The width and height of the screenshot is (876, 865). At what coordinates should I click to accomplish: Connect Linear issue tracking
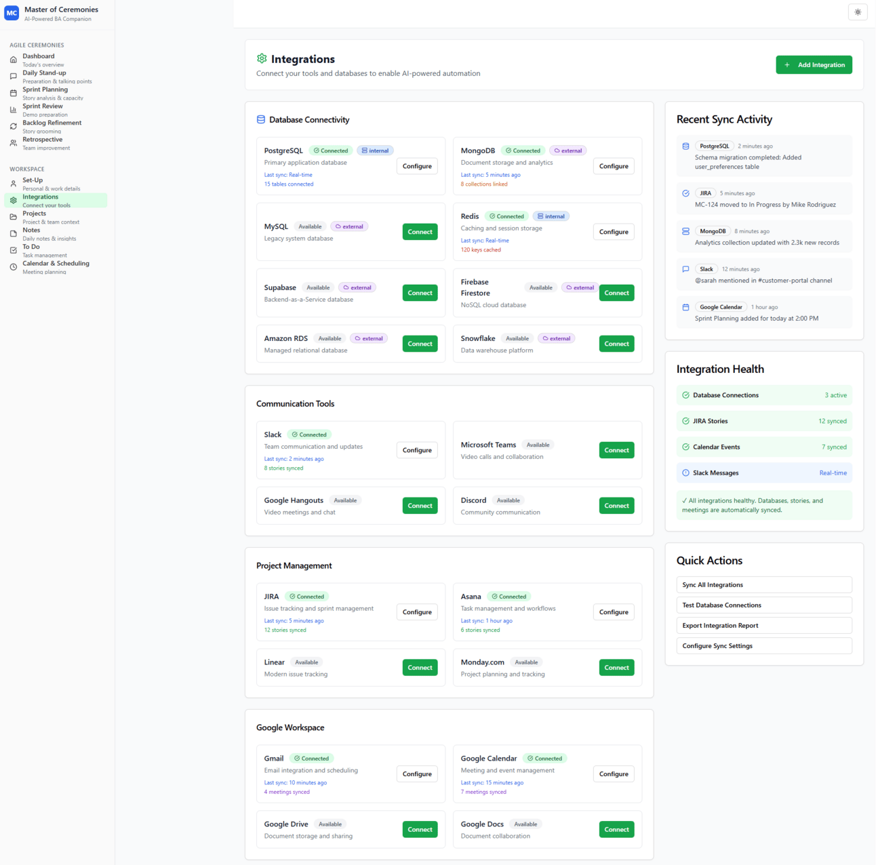[x=420, y=668]
